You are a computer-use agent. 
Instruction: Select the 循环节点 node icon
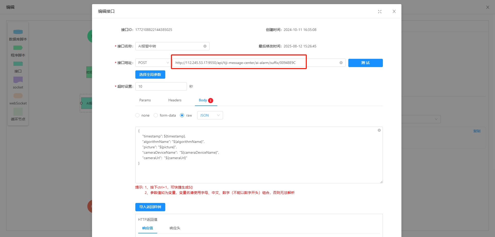[18, 112]
